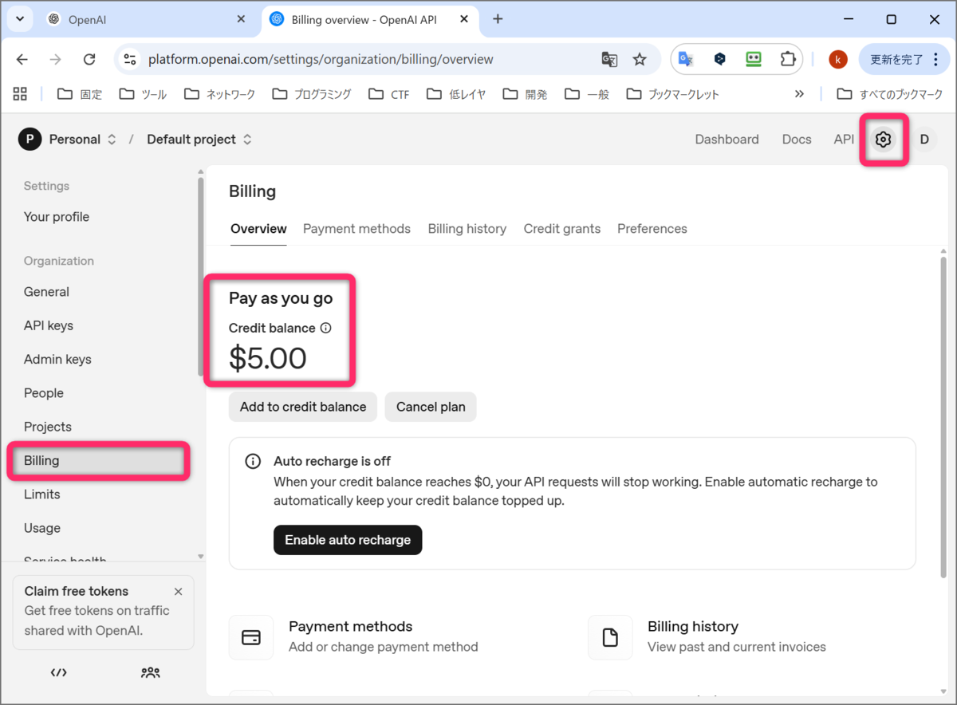Image resolution: width=957 pixels, height=705 pixels.
Task: Click the Billing history document icon
Action: point(610,637)
